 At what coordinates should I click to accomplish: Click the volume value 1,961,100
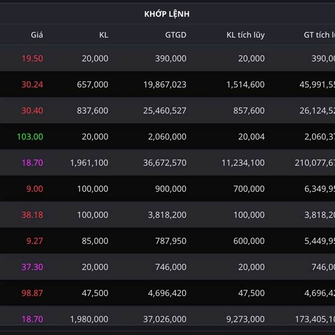pos(89,162)
